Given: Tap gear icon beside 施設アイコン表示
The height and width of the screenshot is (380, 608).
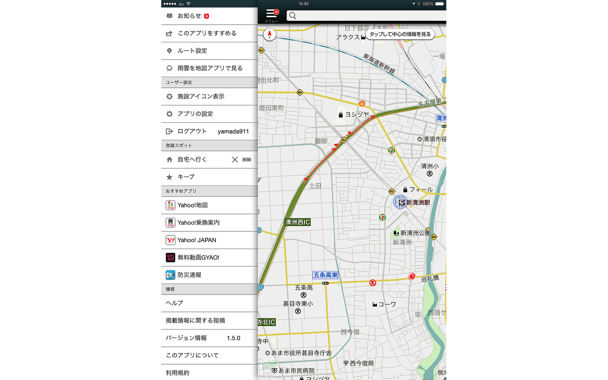Looking at the screenshot, I should pyautogui.click(x=169, y=96).
